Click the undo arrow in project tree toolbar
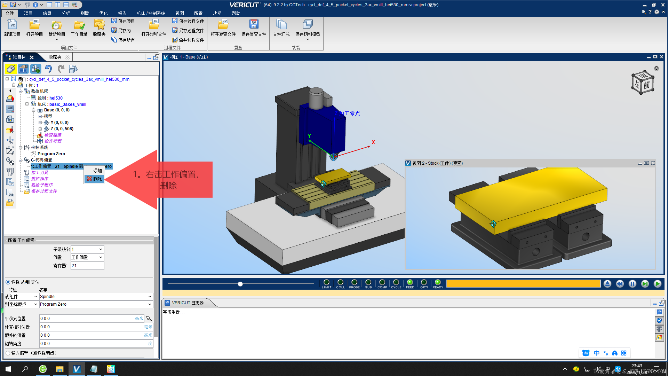668x376 pixels. click(x=48, y=69)
